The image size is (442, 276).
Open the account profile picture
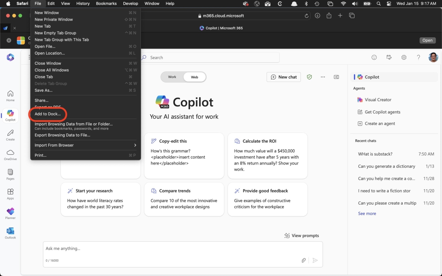click(433, 57)
